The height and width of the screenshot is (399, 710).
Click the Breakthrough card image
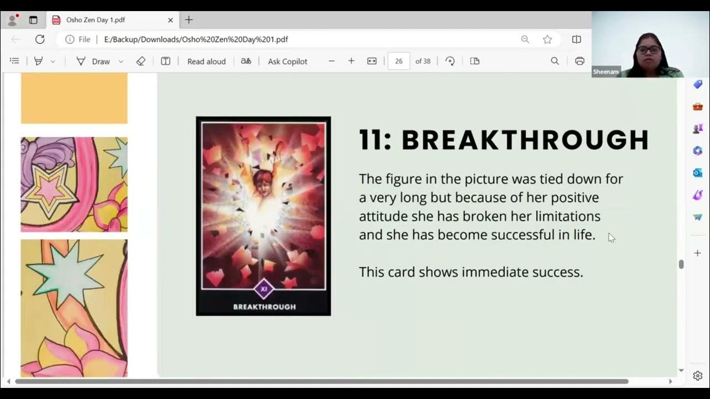263,216
